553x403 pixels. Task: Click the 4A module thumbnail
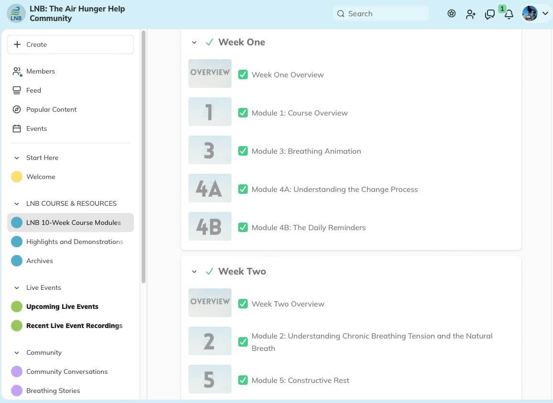pyautogui.click(x=210, y=188)
